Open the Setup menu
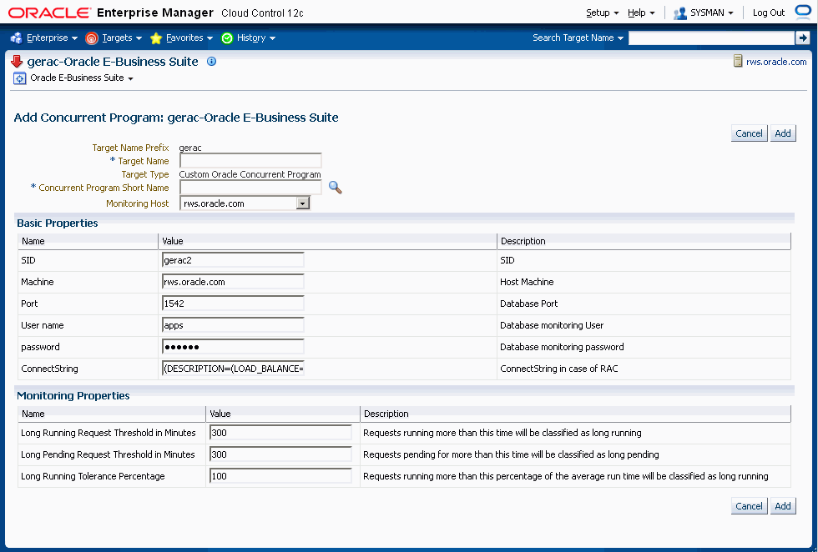The height and width of the screenshot is (552, 818). (602, 13)
